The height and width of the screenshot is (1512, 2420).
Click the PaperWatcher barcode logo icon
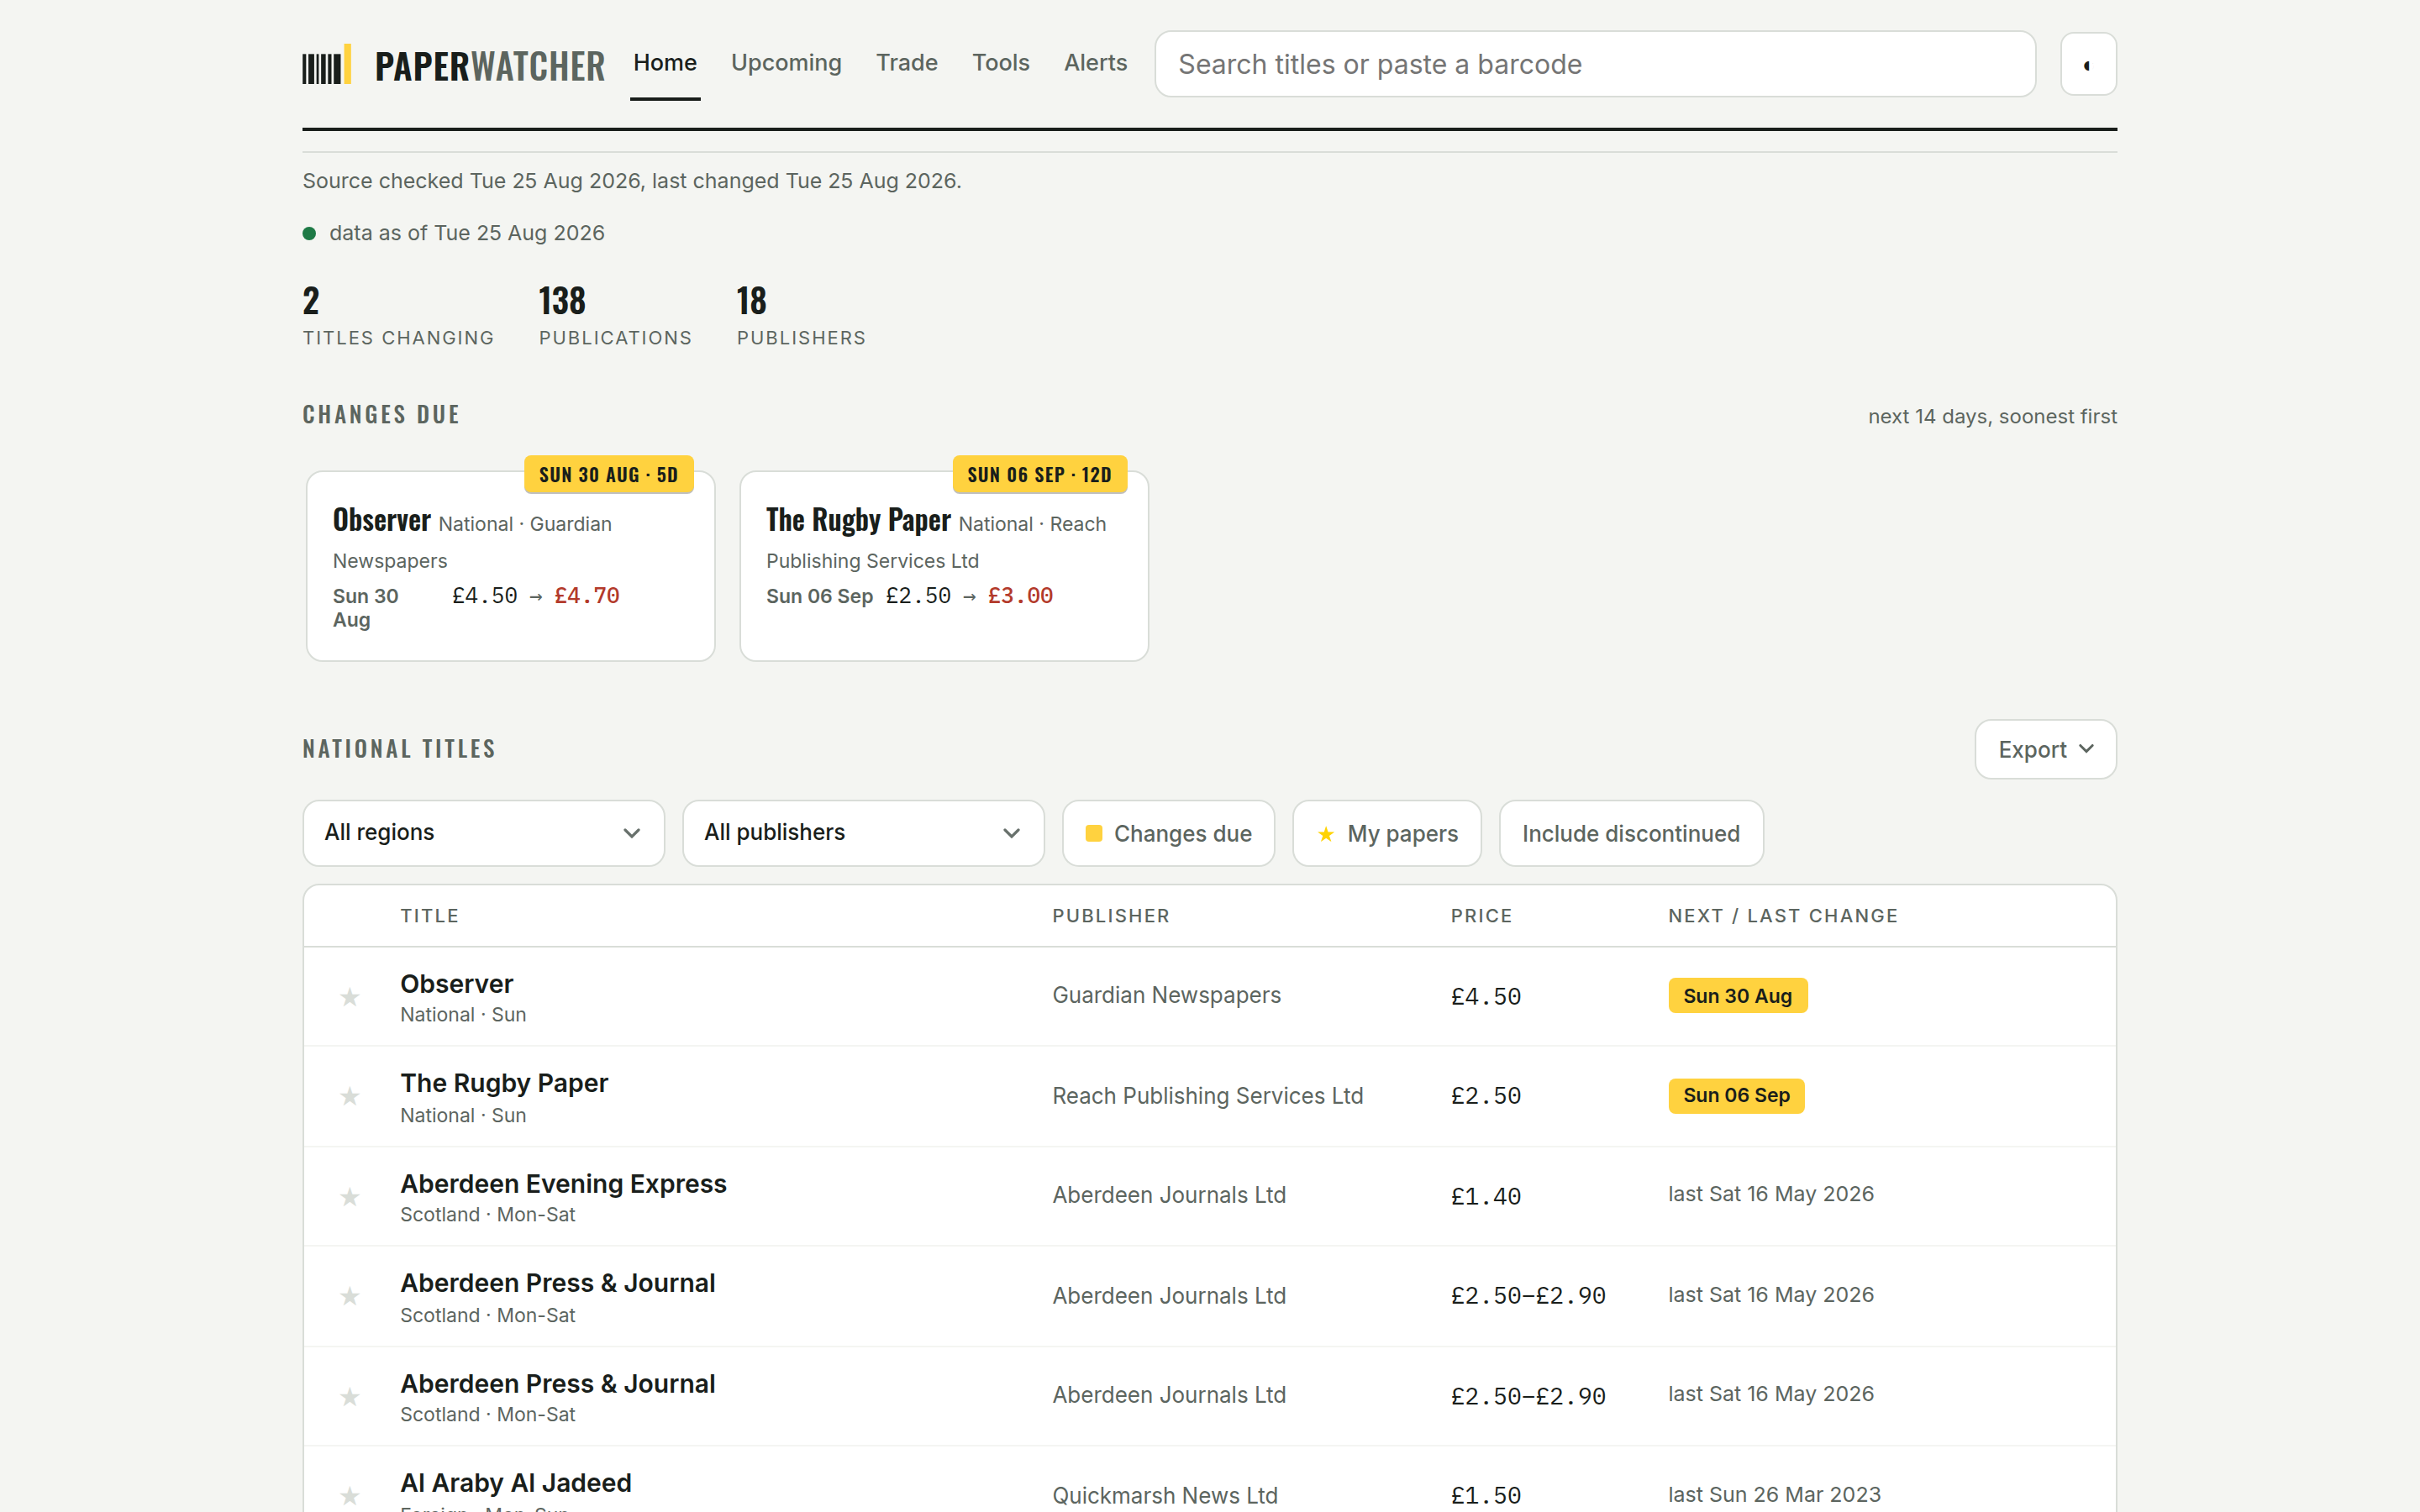pos(326,64)
